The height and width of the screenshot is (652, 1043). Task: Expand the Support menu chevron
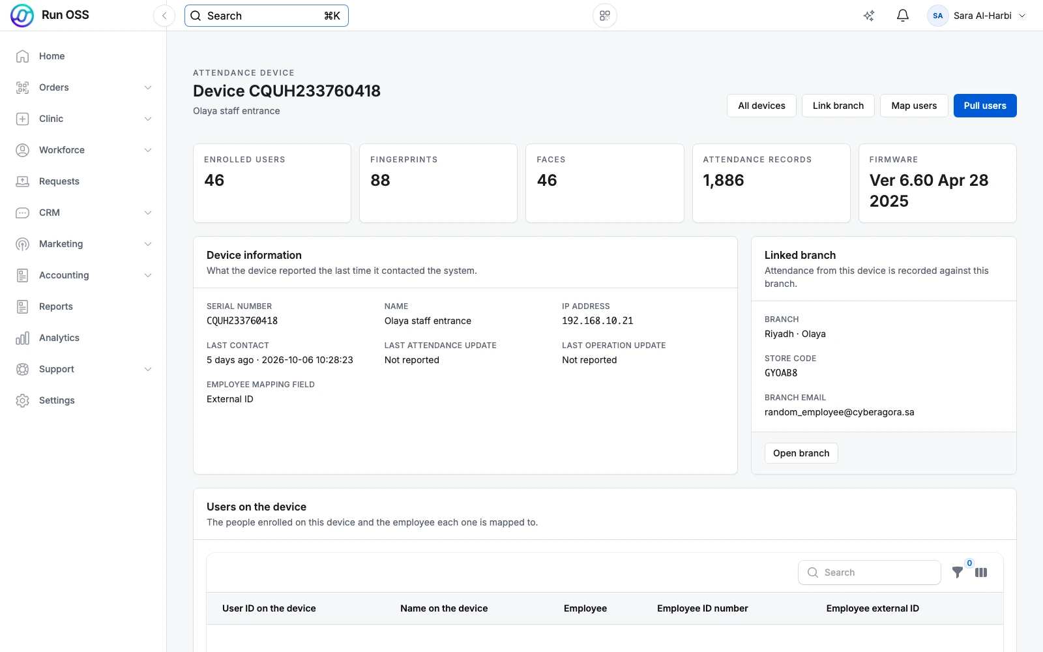pos(148,369)
